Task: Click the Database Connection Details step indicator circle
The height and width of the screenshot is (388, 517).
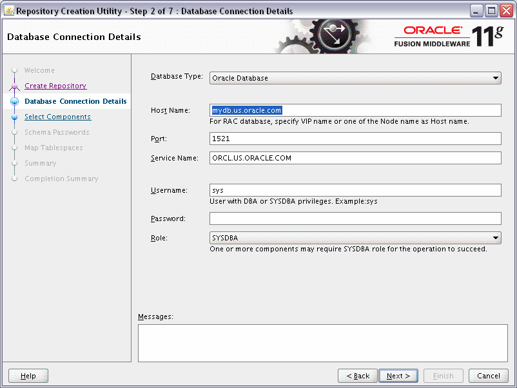Action: [14, 101]
